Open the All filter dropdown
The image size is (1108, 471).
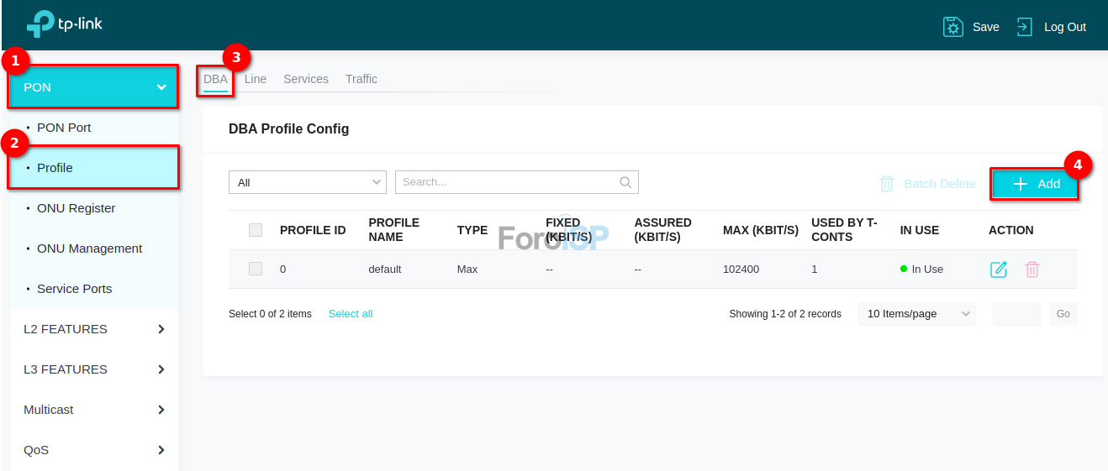pos(307,182)
